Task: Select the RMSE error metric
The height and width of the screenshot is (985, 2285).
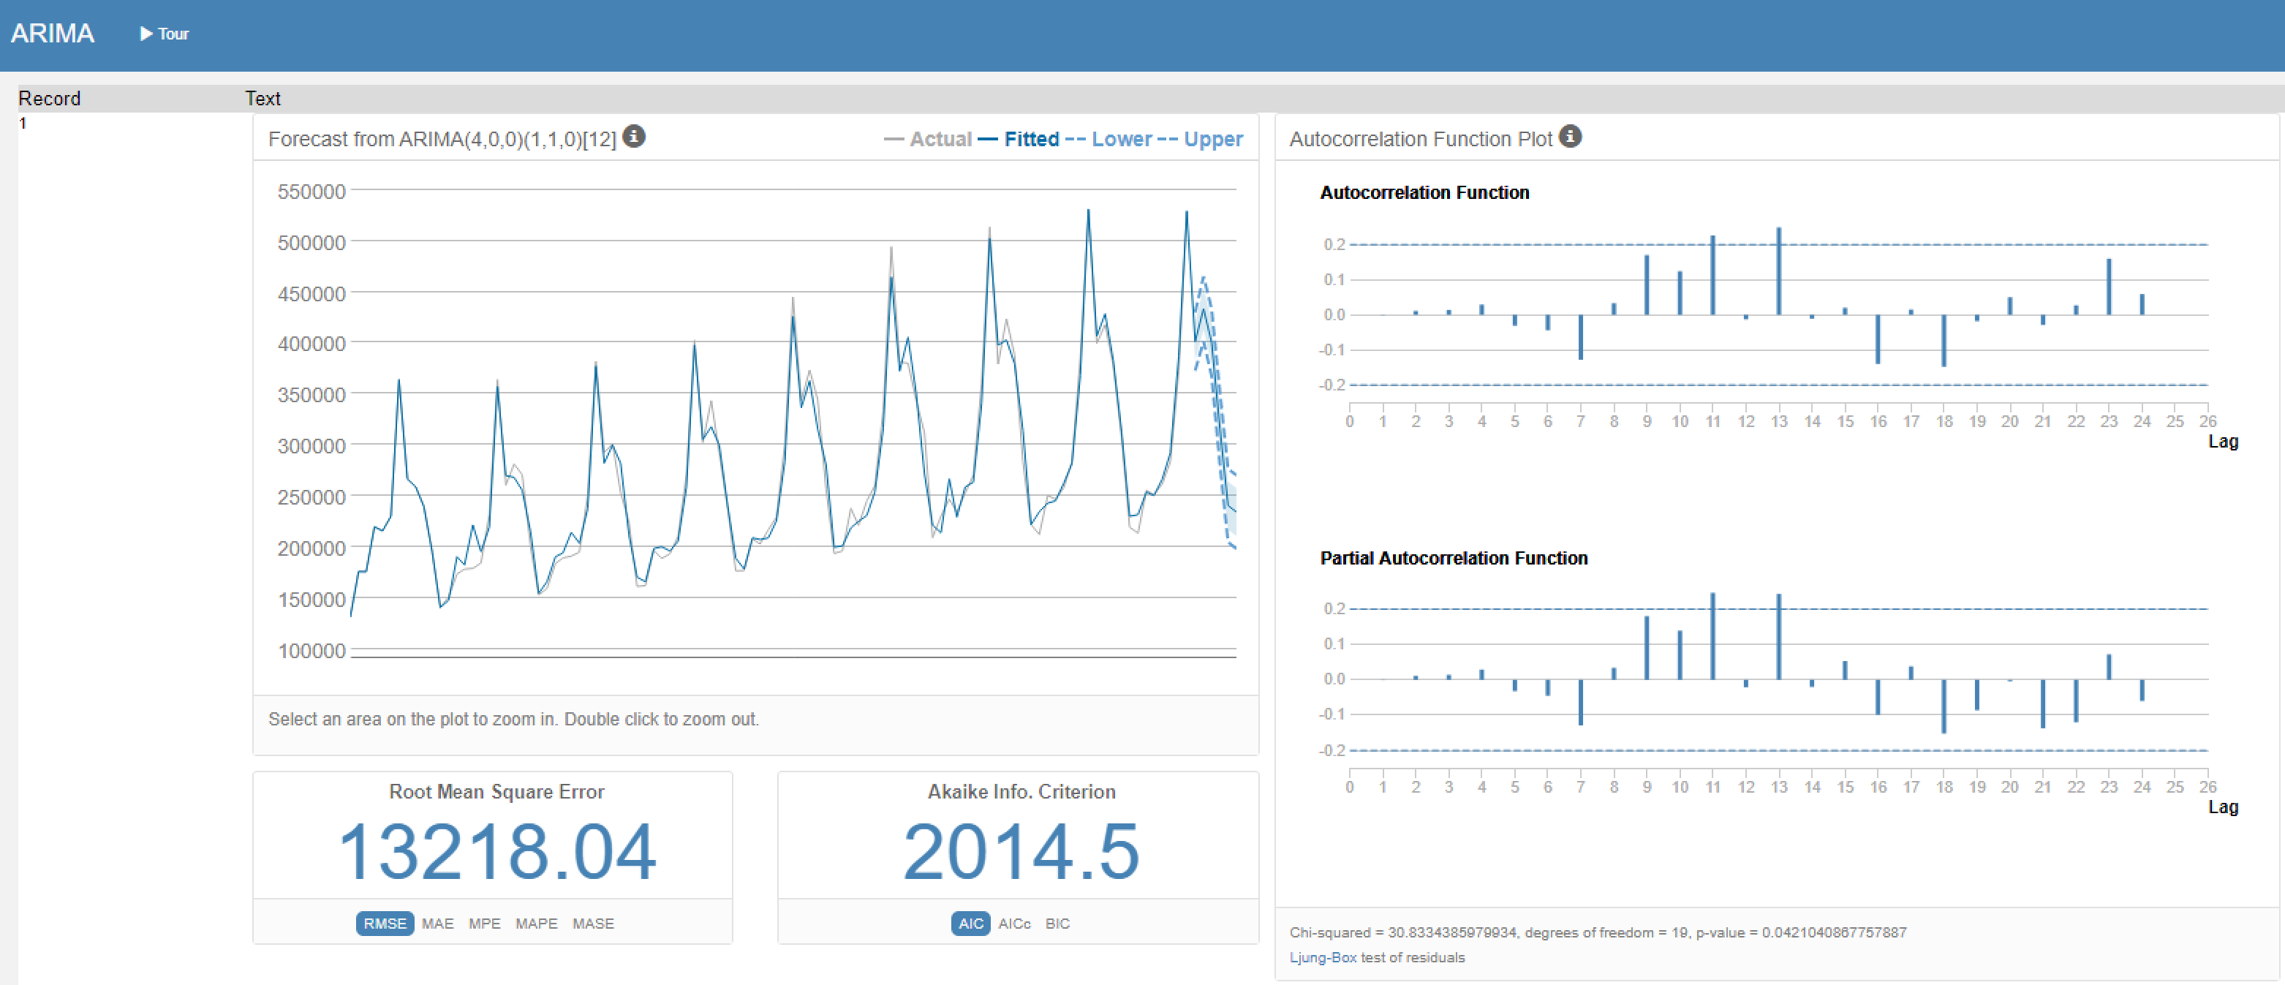Action: [384, 924]
